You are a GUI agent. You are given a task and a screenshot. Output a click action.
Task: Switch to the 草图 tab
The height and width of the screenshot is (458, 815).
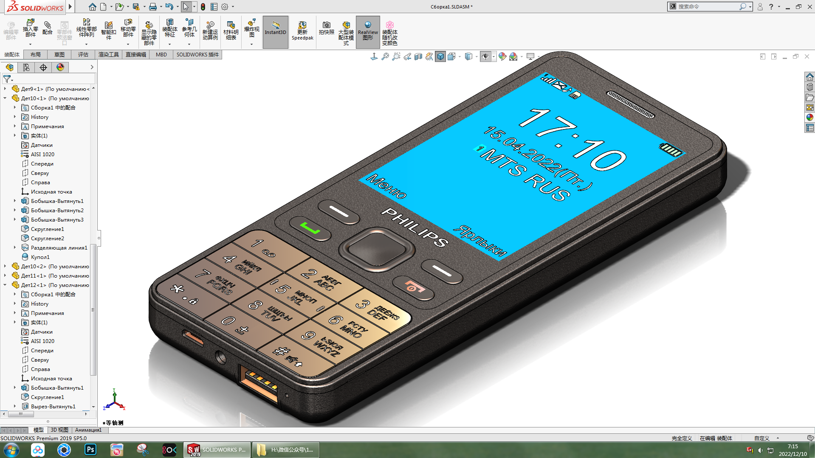click(59, 55)
